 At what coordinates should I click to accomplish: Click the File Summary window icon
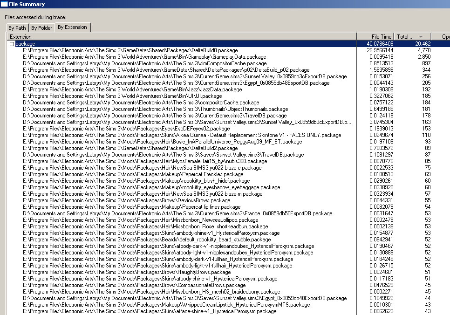point(4,4)
